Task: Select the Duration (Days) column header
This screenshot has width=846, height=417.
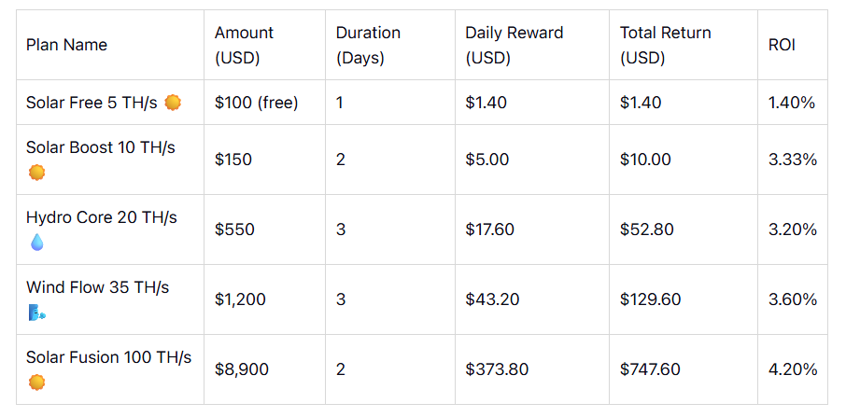Action: click(x=368, y=45)
